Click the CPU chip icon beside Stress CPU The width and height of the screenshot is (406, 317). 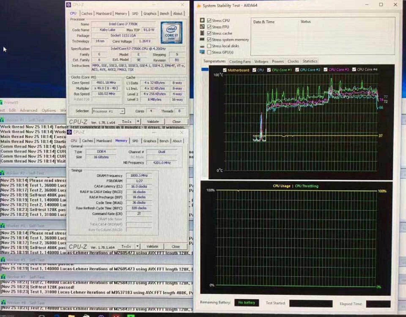(x=202, y=20)
